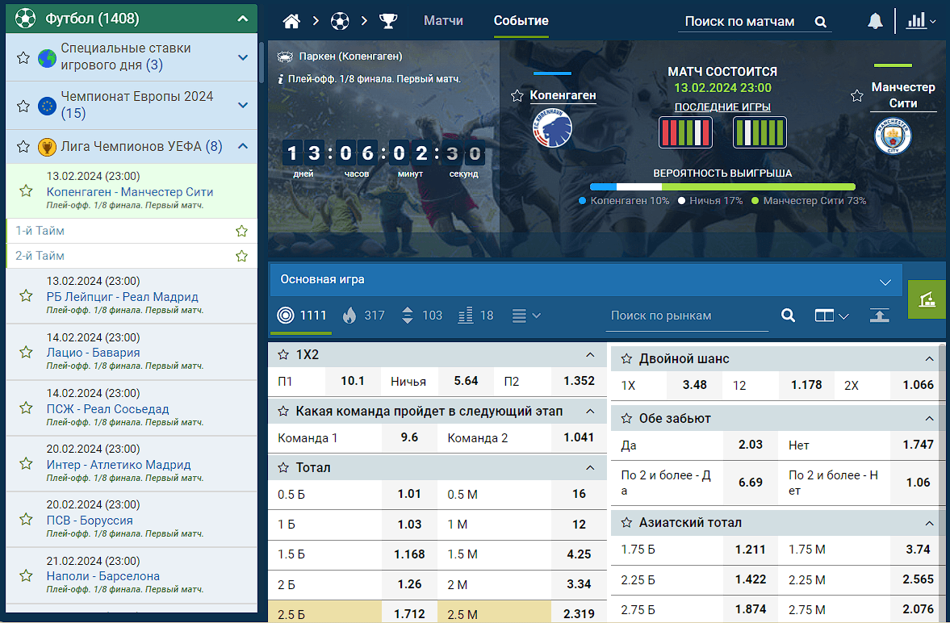Open notifications bell
This screenshot has height=623, width=950.
[x=875, y=21]
